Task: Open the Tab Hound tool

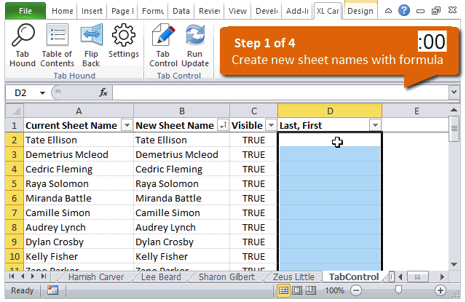Action: coord(23,45)
